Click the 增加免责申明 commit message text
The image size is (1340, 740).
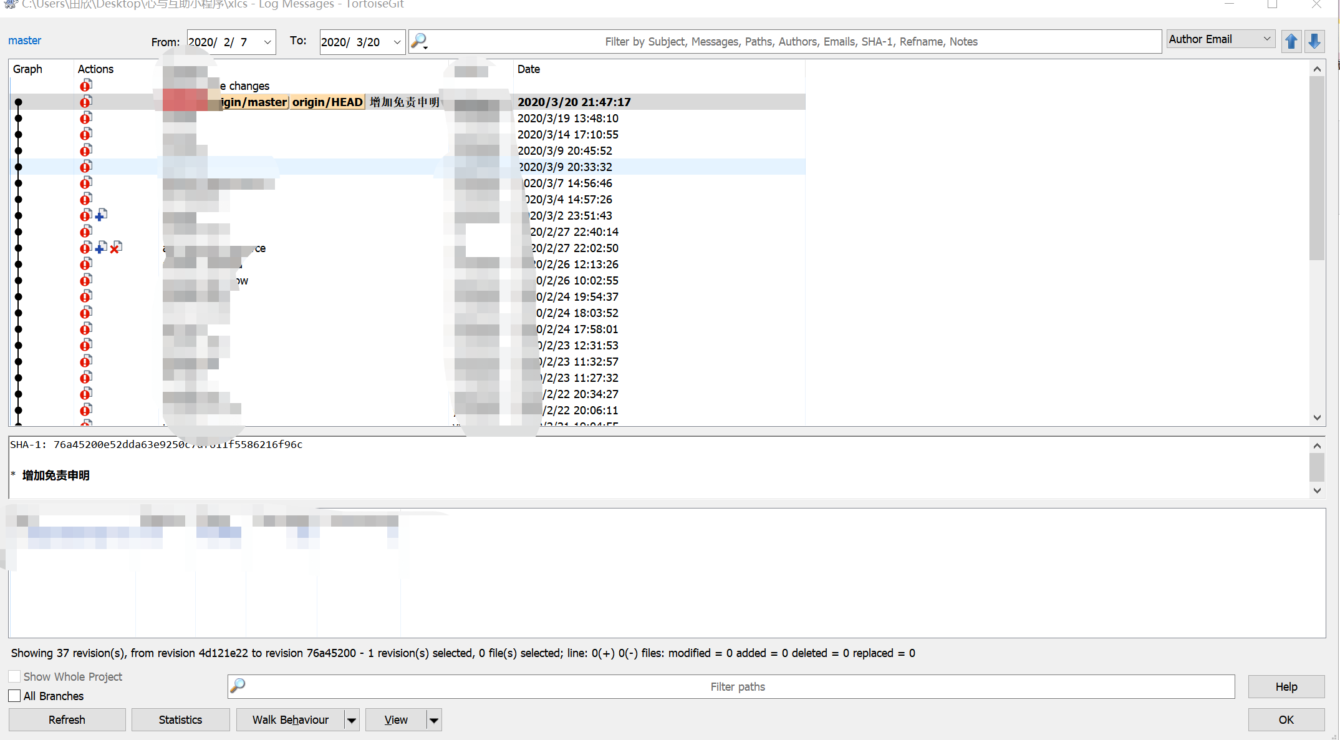coord(55,475)
